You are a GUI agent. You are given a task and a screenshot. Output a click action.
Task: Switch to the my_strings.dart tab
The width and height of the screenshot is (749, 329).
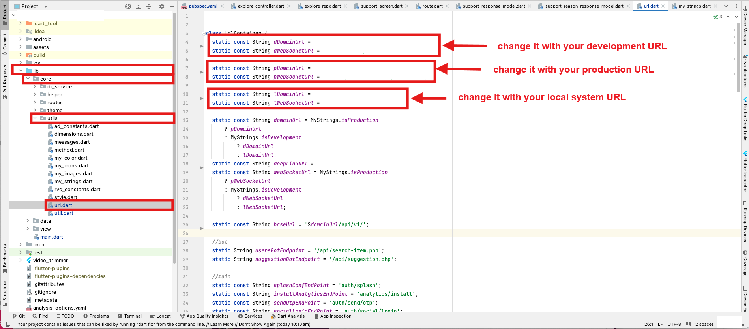(x=694, y=6)
